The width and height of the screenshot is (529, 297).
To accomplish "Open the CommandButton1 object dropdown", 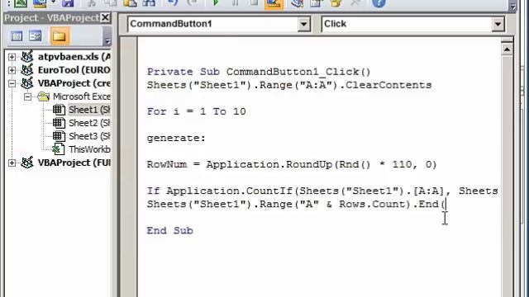I will pos(303,24).
